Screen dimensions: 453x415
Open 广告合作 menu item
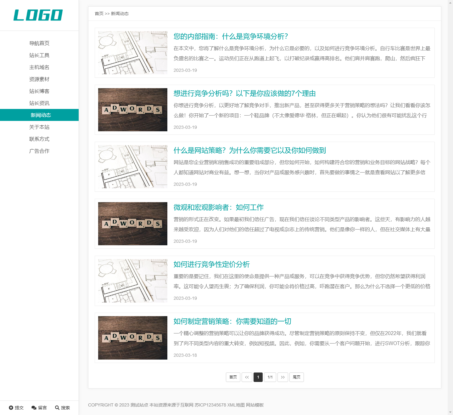tap(39, 151)
